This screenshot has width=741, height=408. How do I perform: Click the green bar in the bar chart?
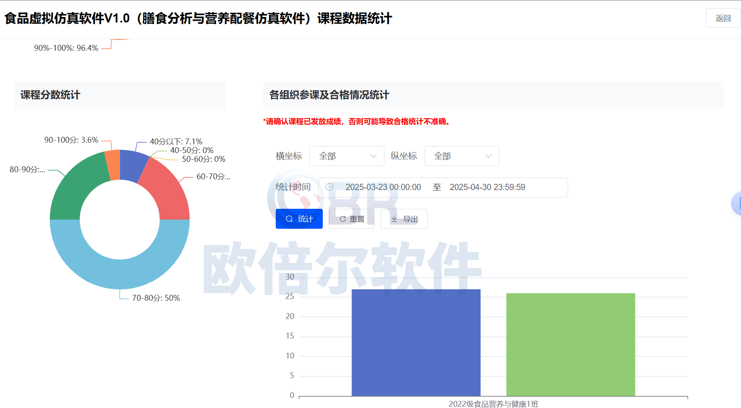point(571,344)
